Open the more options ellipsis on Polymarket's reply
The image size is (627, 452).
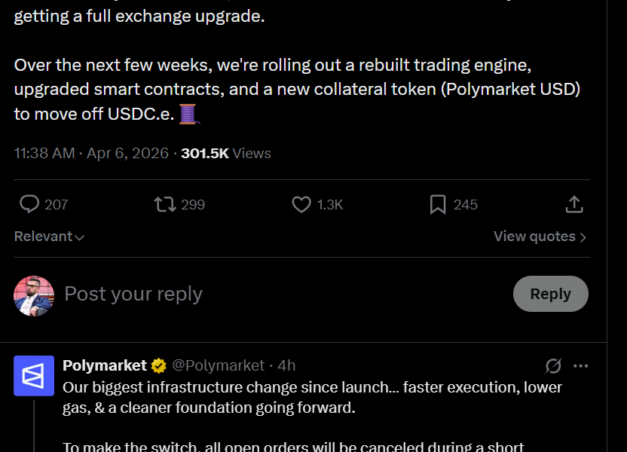point(581,366)
